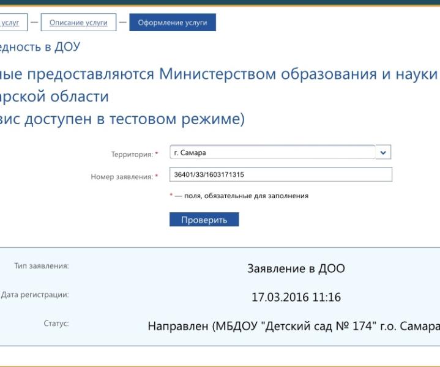Click the heading ending with в ДОУ

40,46
